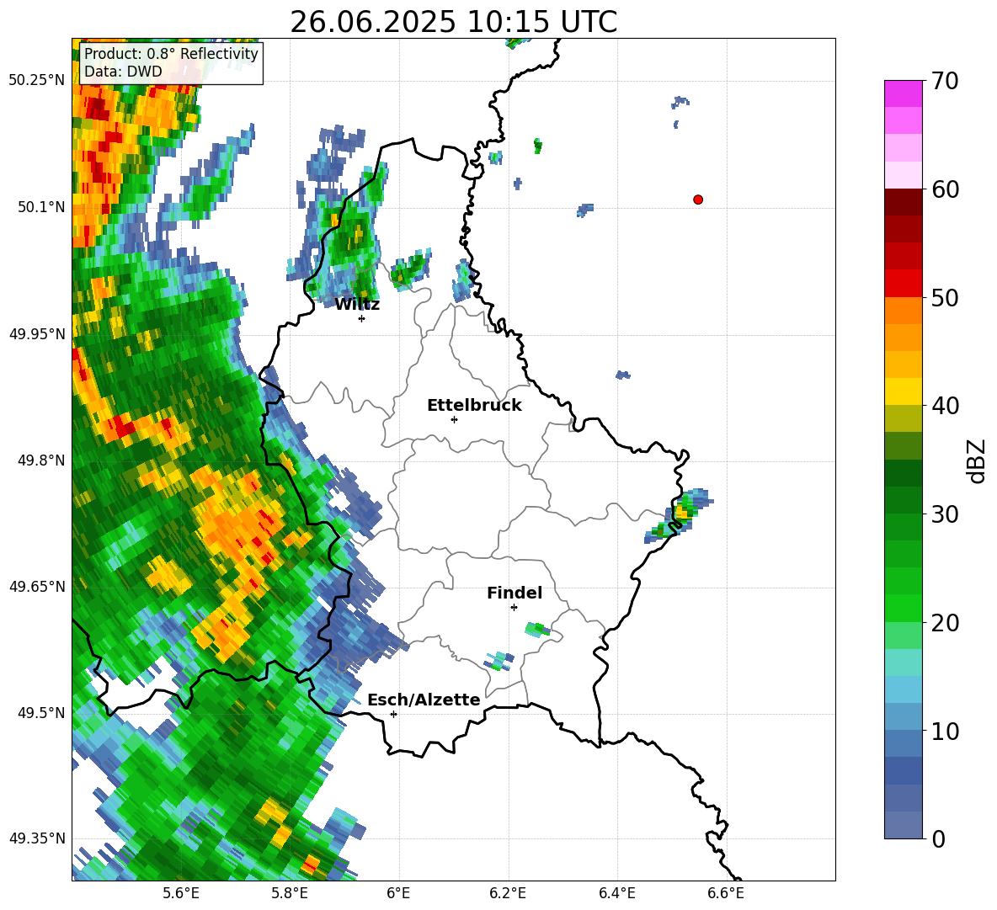Viewport: 997px width, 910px height.
Task: Click the 6.4°E longitude label
Action: pyautogui.click(x=616, y=894)
